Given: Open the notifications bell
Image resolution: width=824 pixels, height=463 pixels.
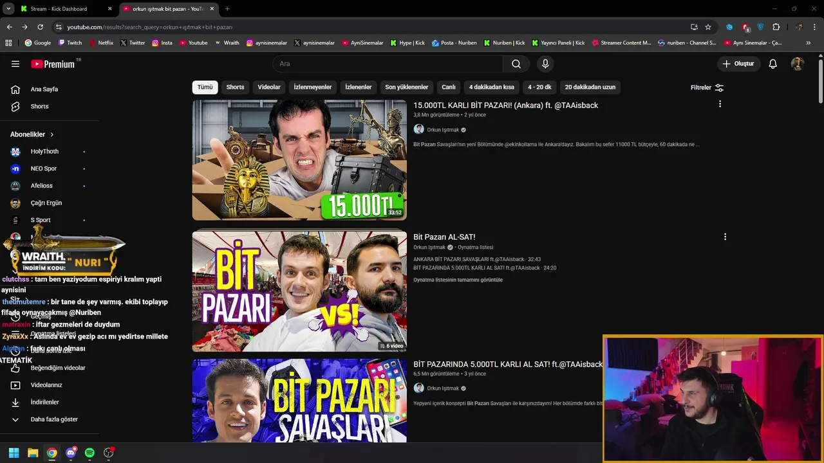Looking at the screenshot, I should (773, 64).
